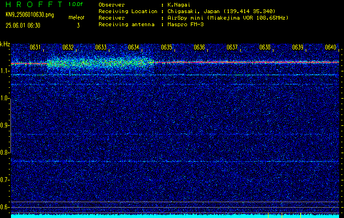Click the 0633 time marker

click(x=101, y=47)
